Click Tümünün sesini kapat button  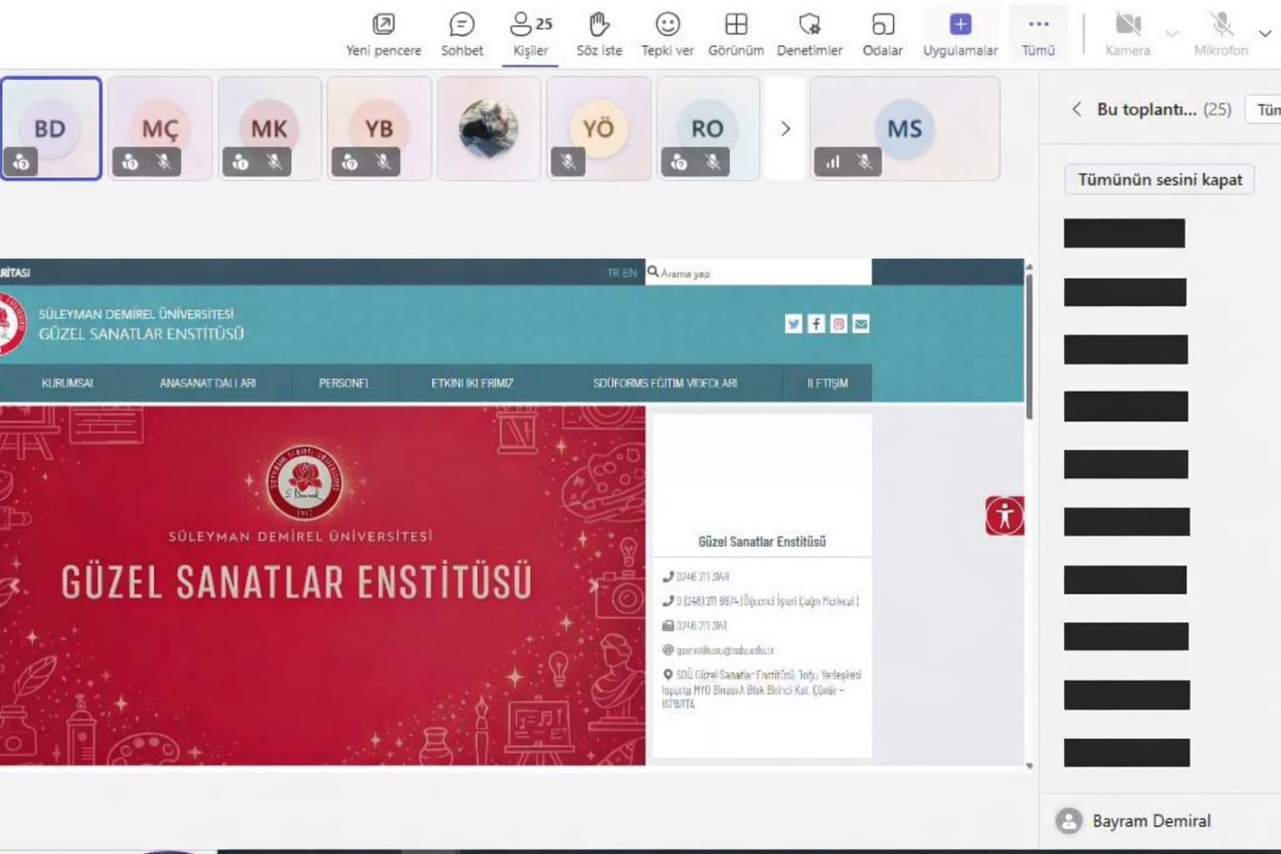[1159, 179]
